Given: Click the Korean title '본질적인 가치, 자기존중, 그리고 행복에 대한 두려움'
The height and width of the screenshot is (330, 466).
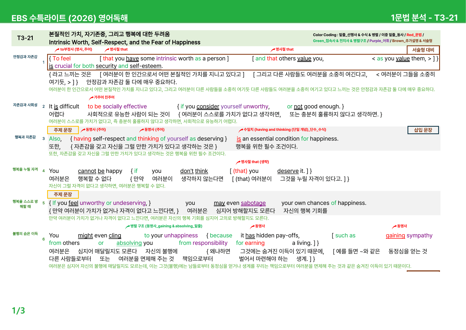Looking at the screenshot, I should pyautogui.click(x=109, y=34).
